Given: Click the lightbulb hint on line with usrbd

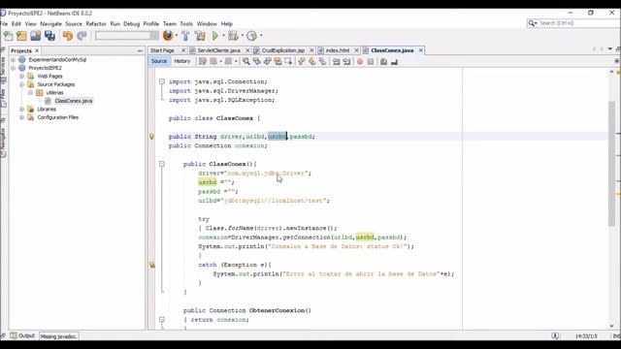Looking at the screenshot, I should 151,137.
